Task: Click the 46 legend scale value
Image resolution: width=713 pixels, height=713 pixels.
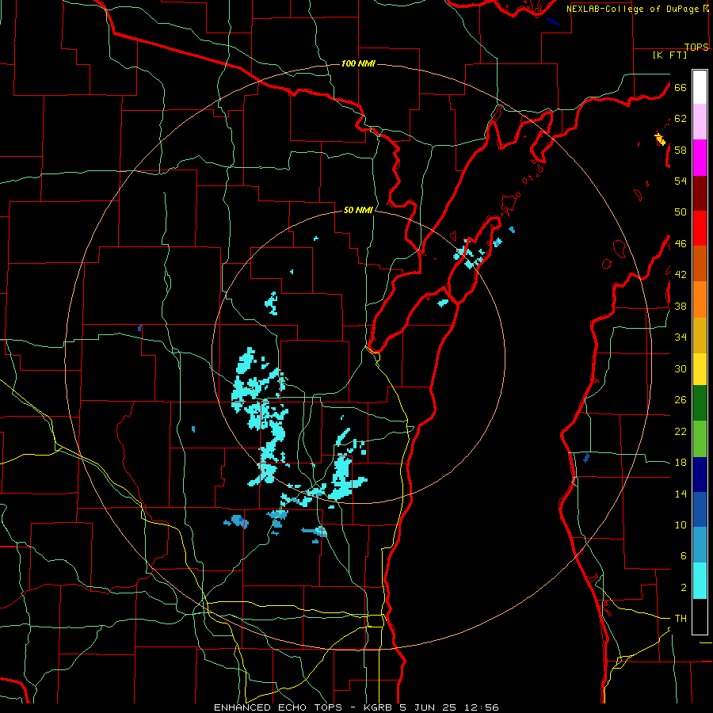Action: pos(681,244)
